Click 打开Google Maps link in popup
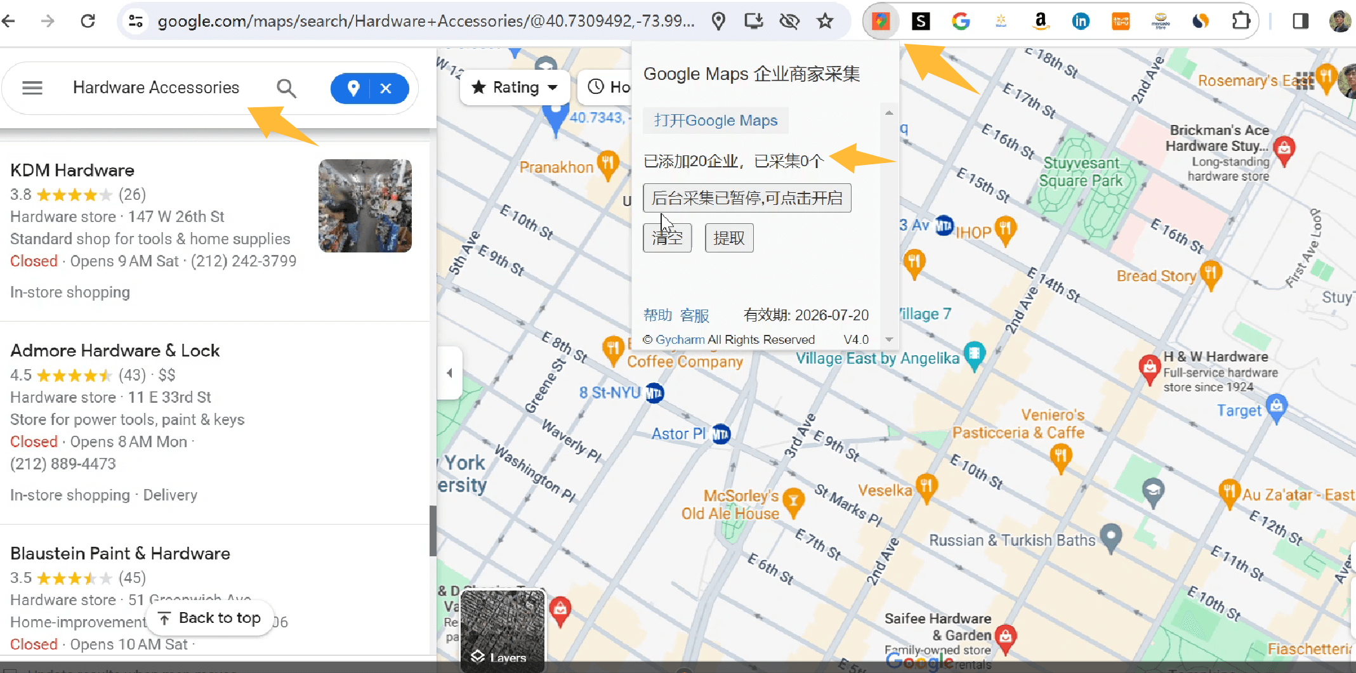This screenshot has width=1356, height=673. tap(715, 121)
